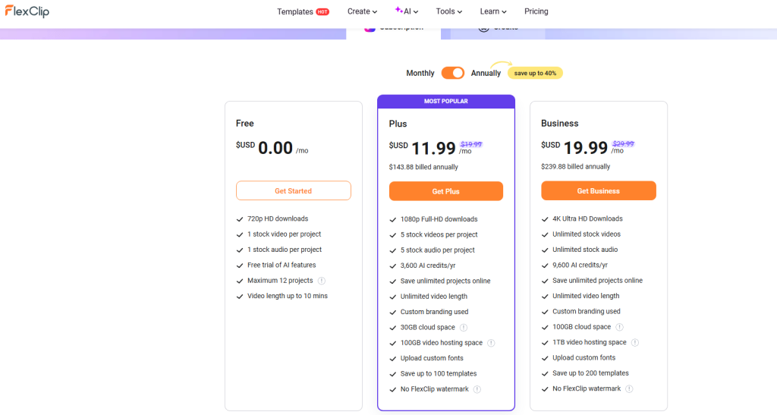777x415 pixels.
Task: Click the save up to 40% badge
Action: (x=535, y=74)
